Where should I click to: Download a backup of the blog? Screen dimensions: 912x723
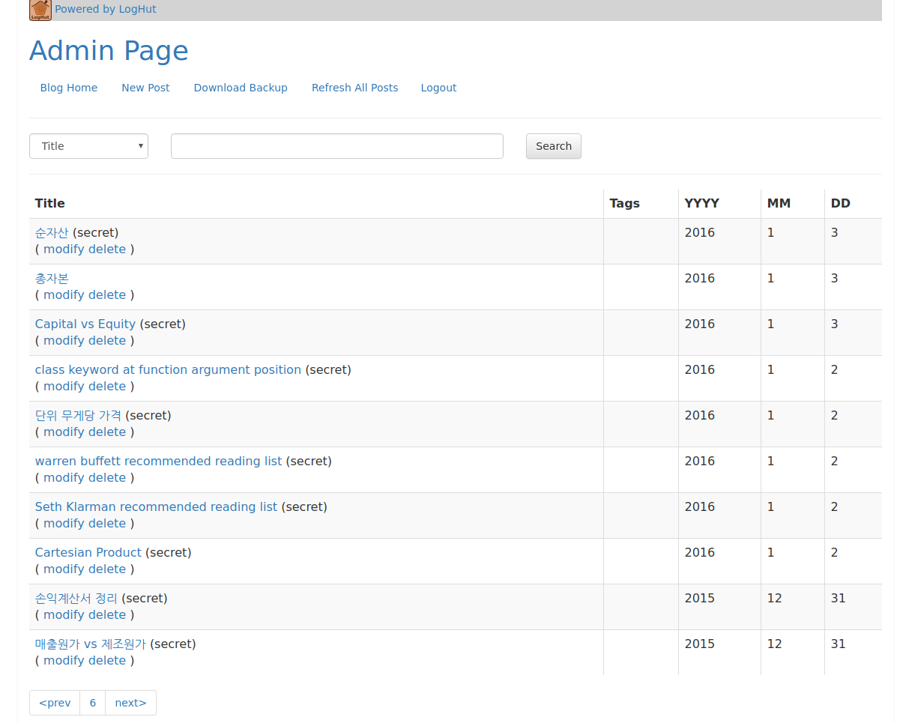(241, 88)
